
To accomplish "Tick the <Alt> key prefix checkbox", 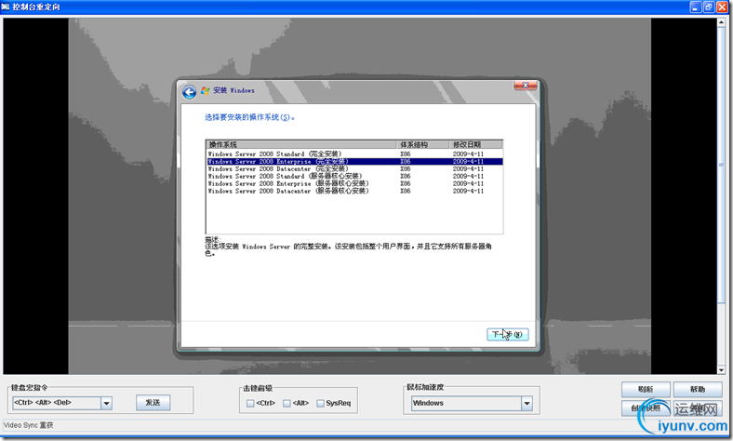I will (x=287, y=403).
